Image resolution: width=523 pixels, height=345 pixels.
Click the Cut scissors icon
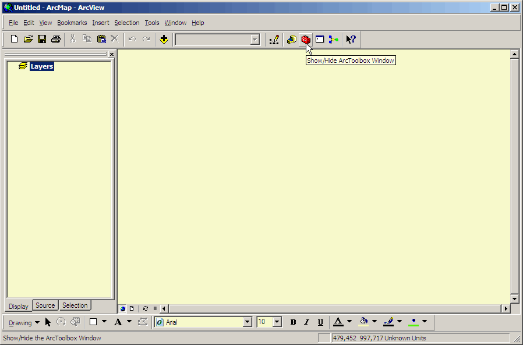coord(72,40)
